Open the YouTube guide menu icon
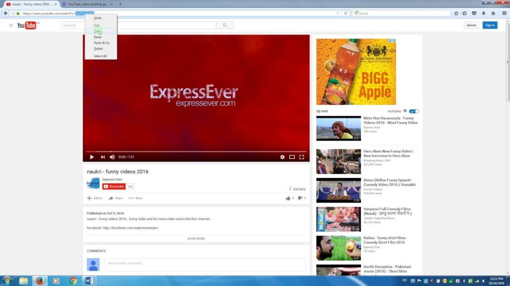This screenshot has height=286, width=510. click(11, 25)
